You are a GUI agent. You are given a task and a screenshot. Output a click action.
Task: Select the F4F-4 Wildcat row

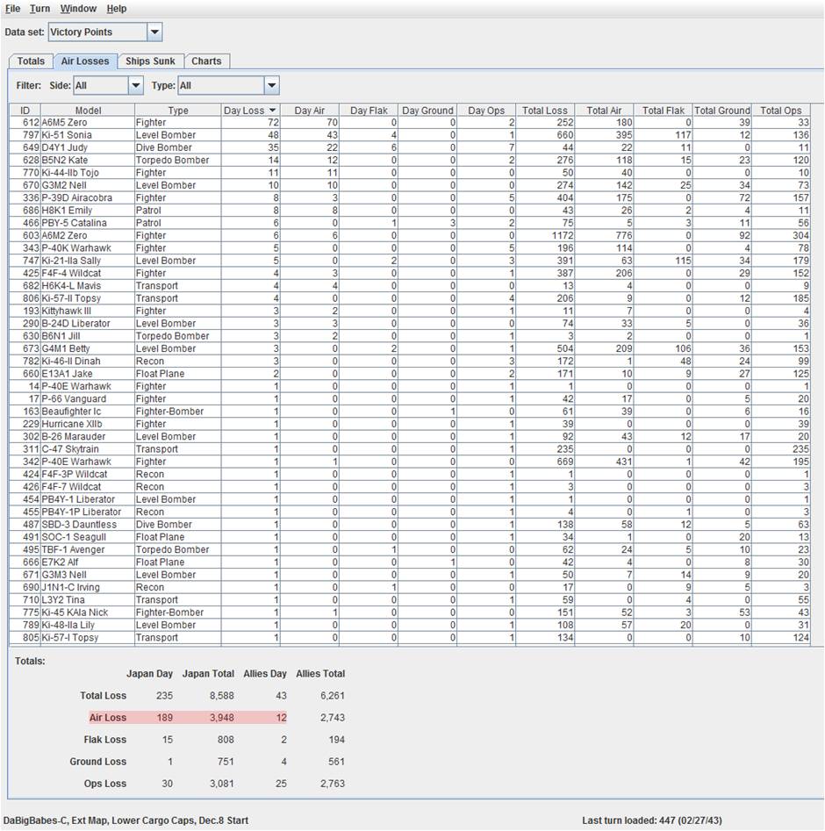point(410,274)
